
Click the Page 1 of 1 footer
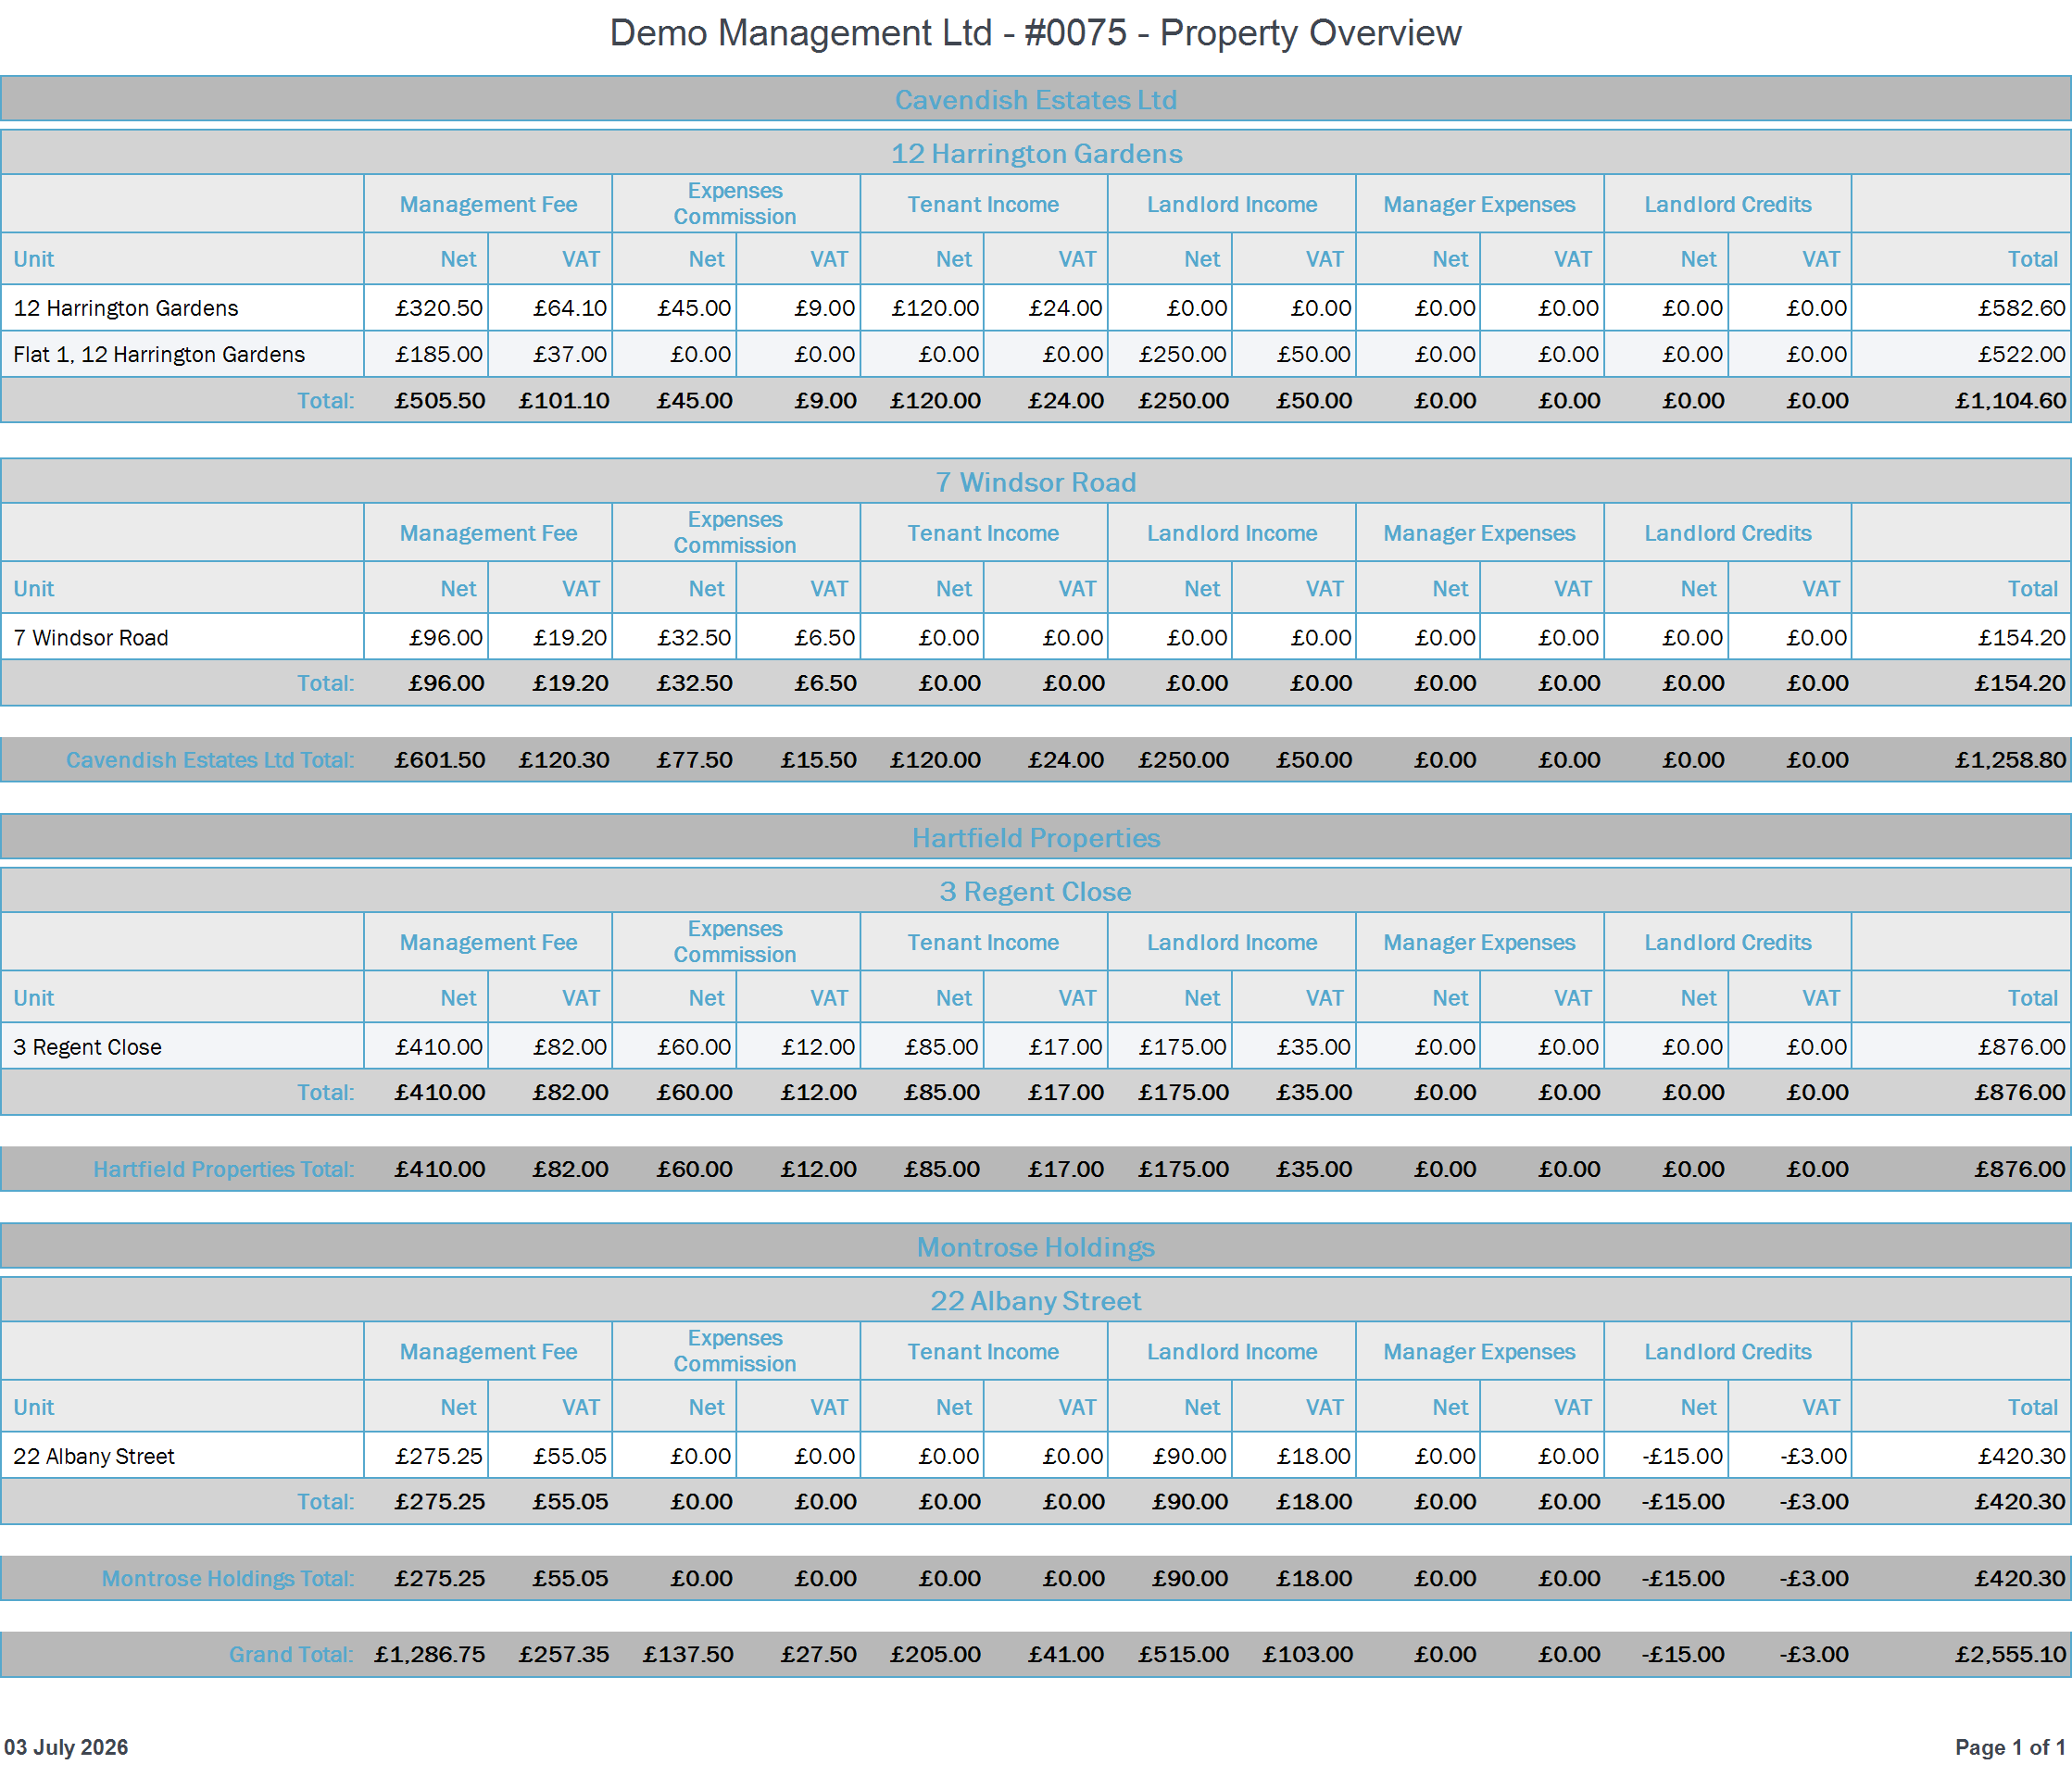(x=2010, y=1747)
